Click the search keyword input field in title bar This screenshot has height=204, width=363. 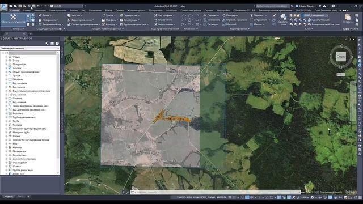pyautogui.click(x=272, y=6)
